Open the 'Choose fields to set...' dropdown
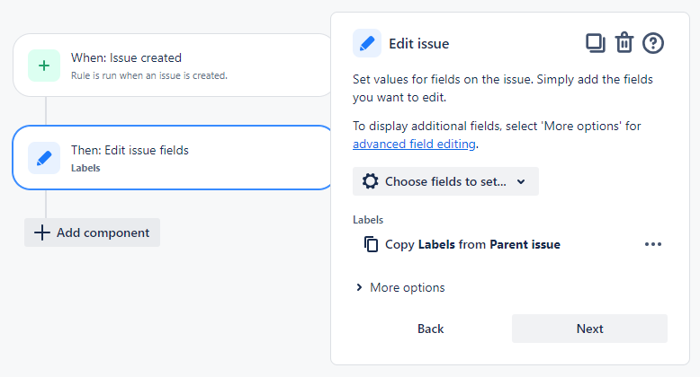Image resolution: width=700 pixels, height=377 pixels. tap(445, 181)
